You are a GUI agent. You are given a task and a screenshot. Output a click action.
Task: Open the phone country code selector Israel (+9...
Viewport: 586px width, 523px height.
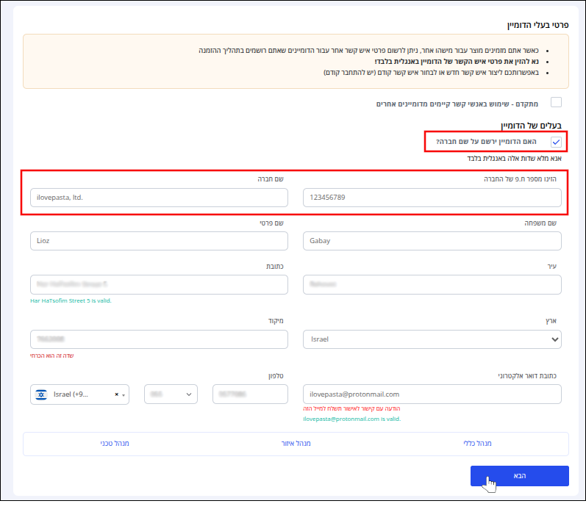[x=79, y=394]
